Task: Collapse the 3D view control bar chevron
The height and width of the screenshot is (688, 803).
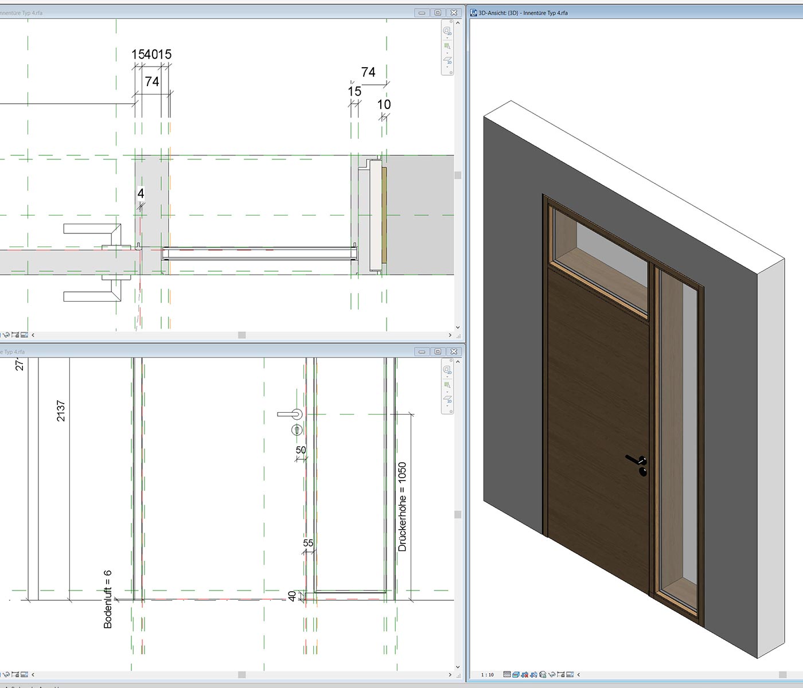Action: [x=578, y=674]
